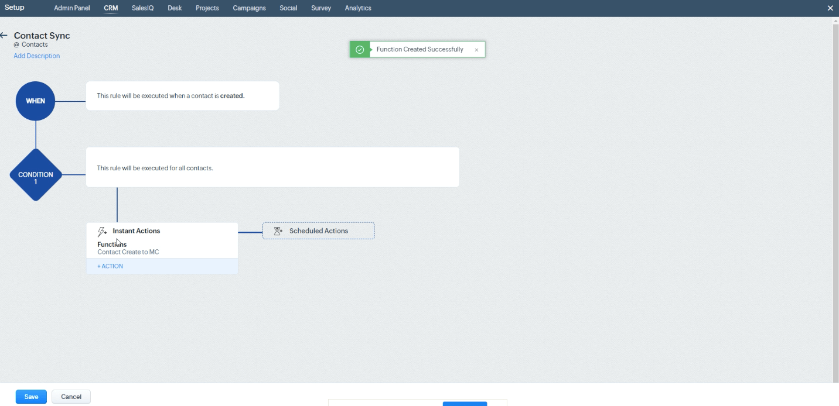
Task: Dismiss the Function Created Successfully notification
Action: click(x=476, y=49)
